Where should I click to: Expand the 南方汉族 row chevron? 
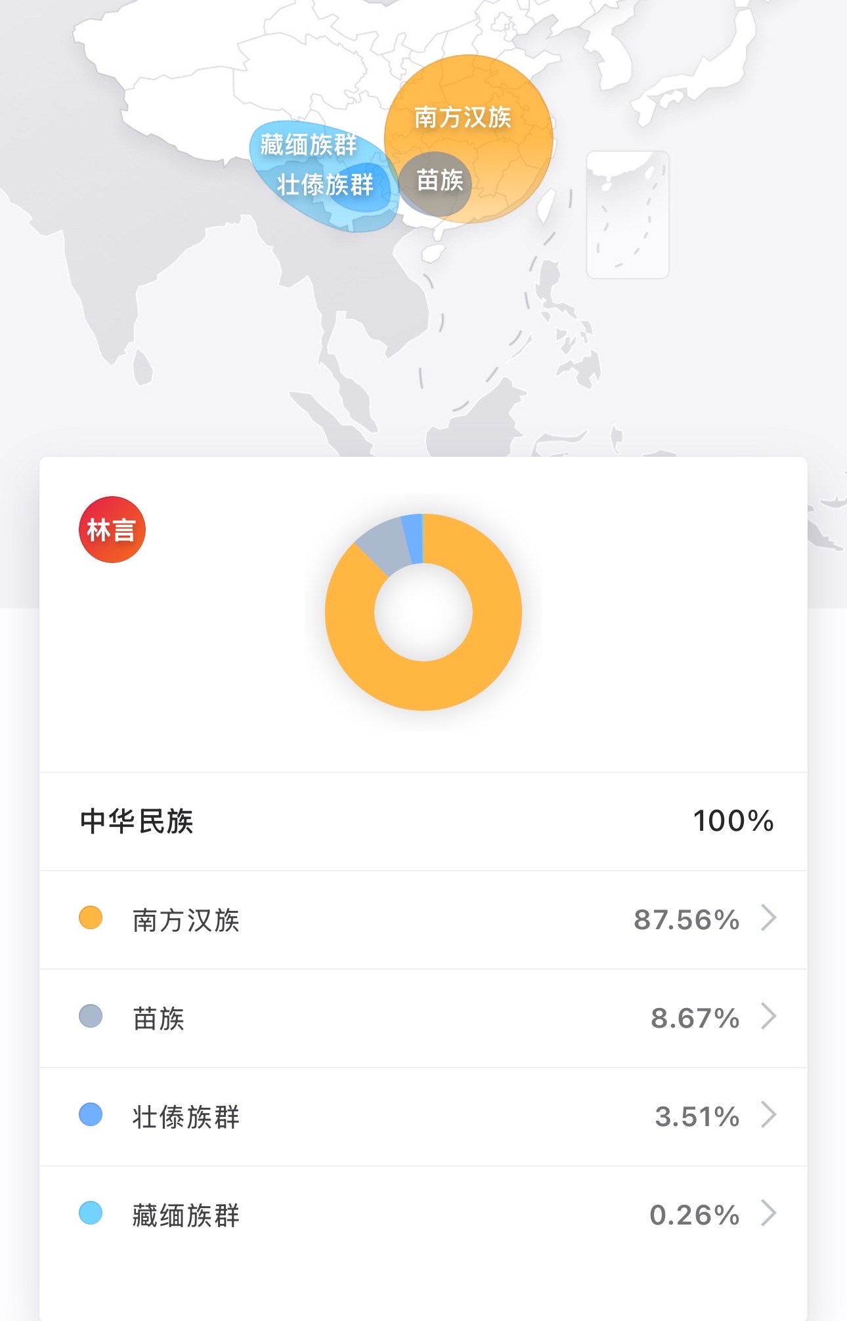pyautogui.click(x=768, y=918)
